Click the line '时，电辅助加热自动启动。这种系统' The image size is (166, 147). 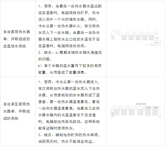pyautogui.click(x=69, y=122)
